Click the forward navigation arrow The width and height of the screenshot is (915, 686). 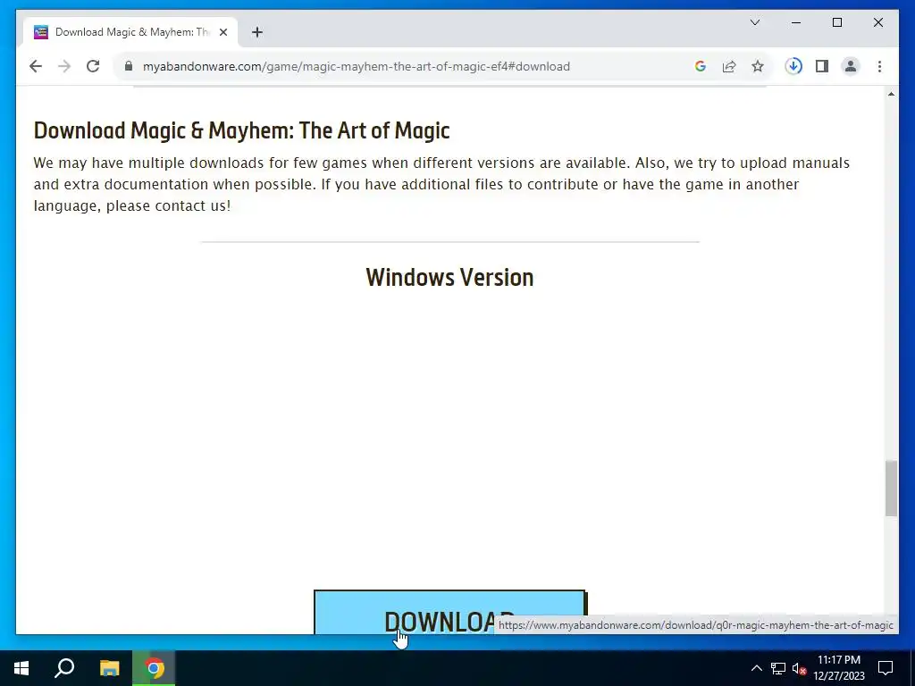tap(64, 66)
